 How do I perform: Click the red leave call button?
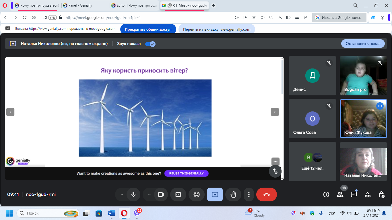click(x=266, y=195)
